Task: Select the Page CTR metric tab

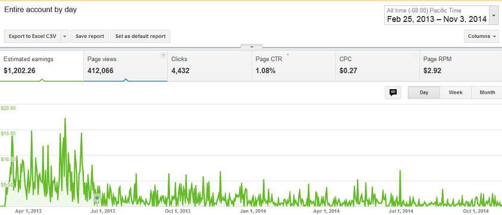Action: [294, 65]
